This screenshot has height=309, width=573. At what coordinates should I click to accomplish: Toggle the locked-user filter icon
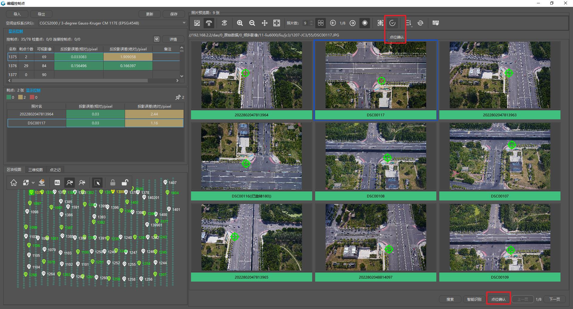[x=70, y=183]
